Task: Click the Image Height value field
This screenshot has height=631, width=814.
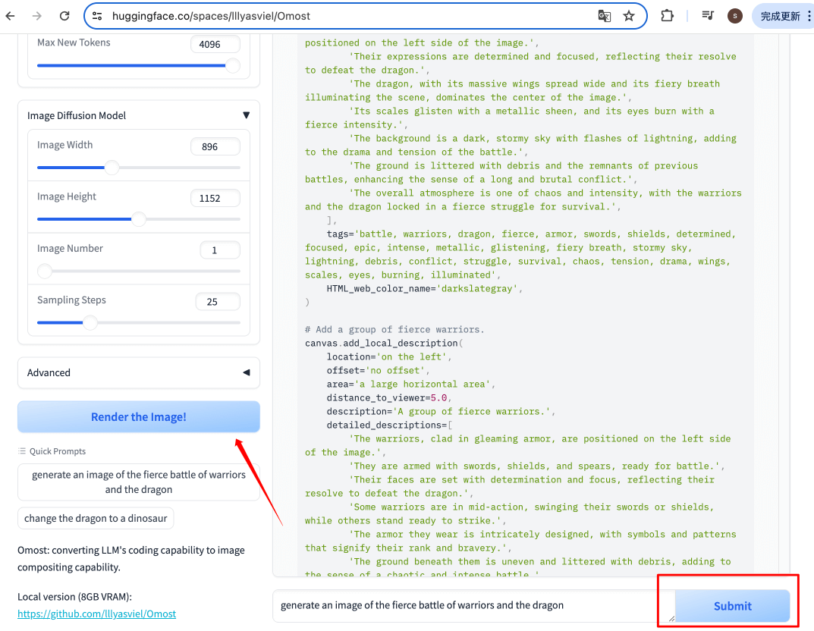Action: [215, 199]
